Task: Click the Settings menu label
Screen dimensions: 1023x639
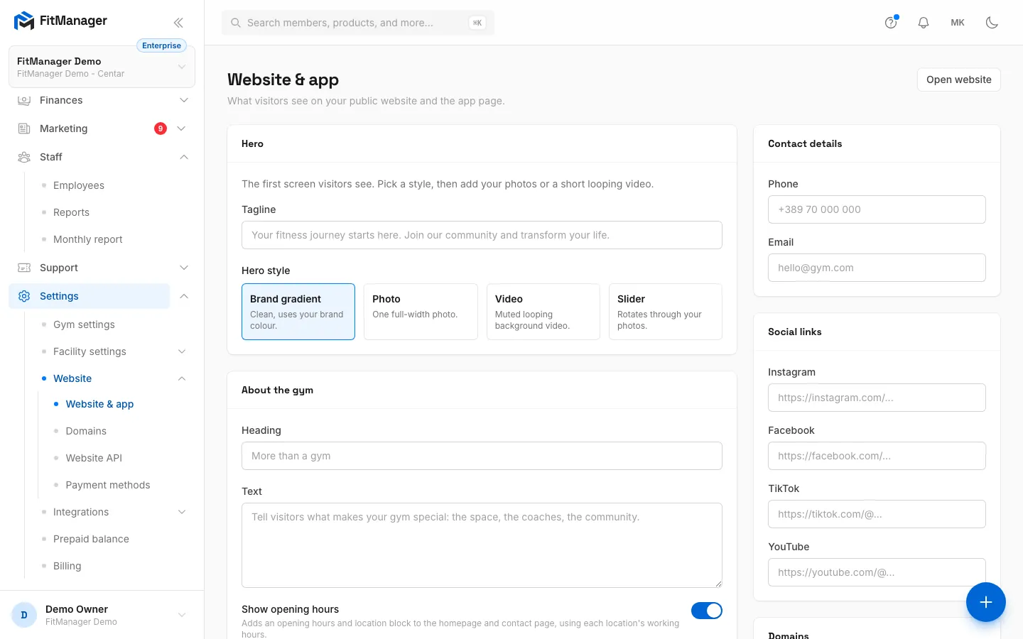Action: tap(59, 296)
